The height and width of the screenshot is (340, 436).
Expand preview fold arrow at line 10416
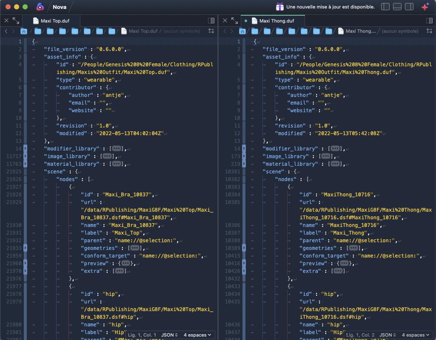[x=244, y=263]
